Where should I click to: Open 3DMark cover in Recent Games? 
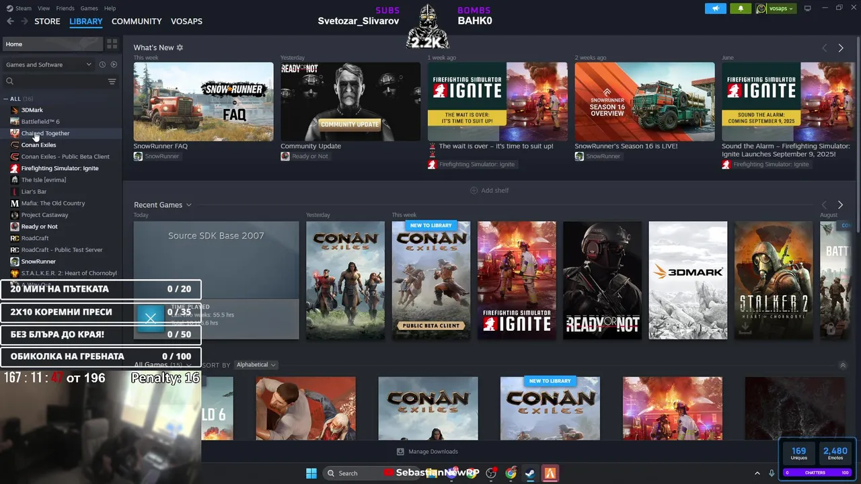687,280
